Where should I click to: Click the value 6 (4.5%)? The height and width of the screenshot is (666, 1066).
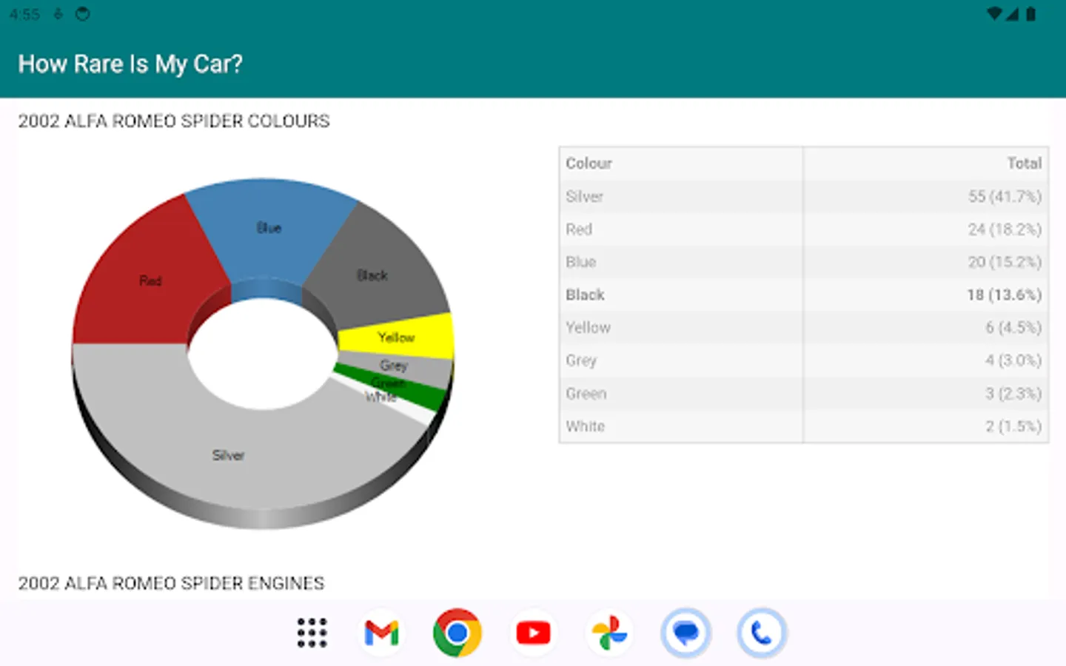pos(1013,328)
